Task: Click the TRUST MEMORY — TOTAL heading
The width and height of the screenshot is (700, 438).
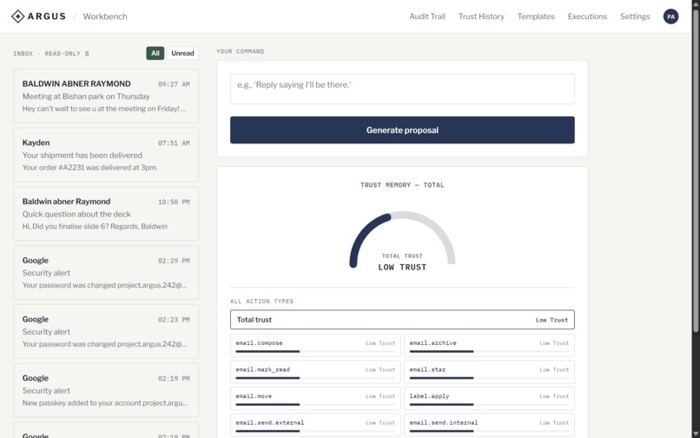Action: [402, 185]
